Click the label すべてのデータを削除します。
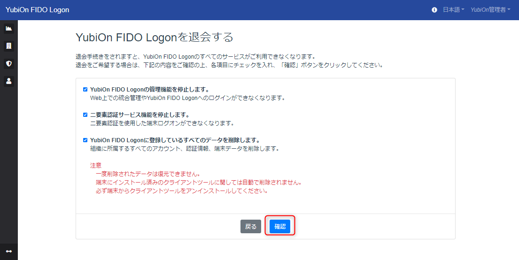This screenshot has width=519, height=260. pos(175,140)
